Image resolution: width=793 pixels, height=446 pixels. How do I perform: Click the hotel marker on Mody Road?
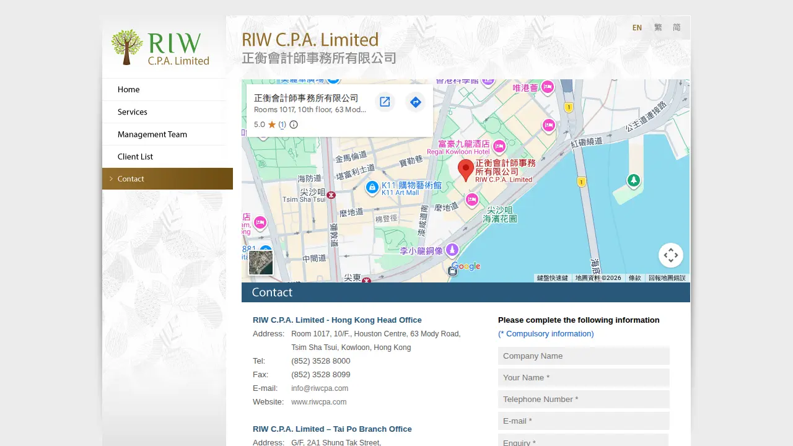pyautogui.click(x=472, y=200)
